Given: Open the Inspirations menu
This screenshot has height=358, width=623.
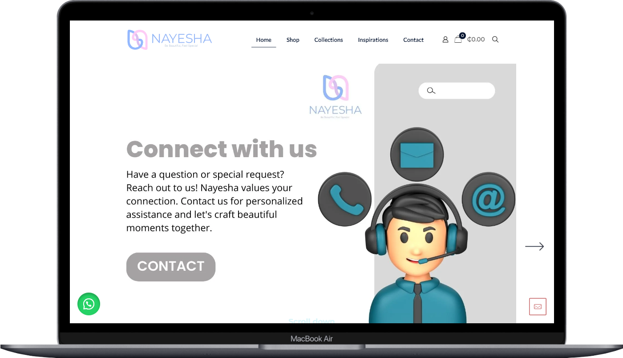Looking at the screenshot, I should pyautogui.click(x=373, y=40).
